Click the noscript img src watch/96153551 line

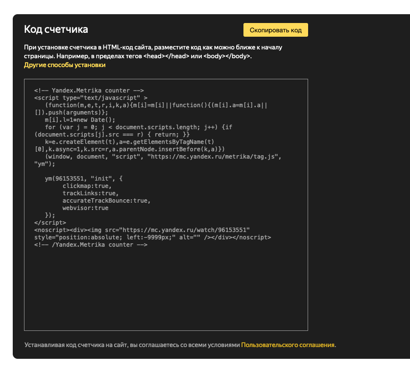pos(142,230)
